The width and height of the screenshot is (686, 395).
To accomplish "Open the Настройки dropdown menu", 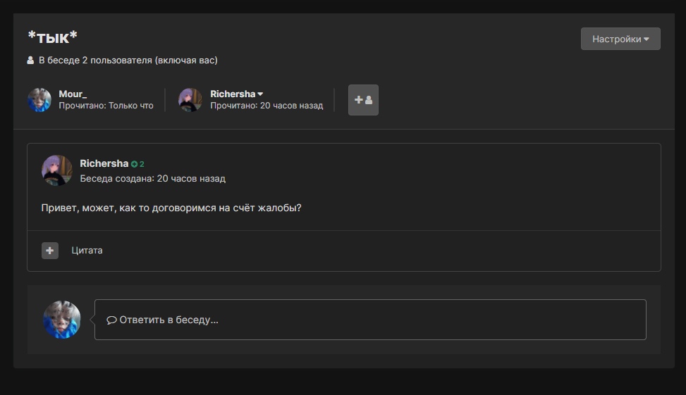I will (620, 39).
